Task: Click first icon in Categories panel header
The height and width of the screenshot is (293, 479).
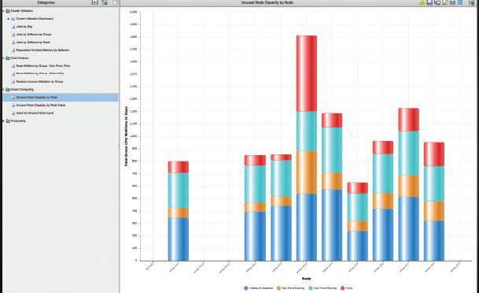Action: [x=95, y=2]
